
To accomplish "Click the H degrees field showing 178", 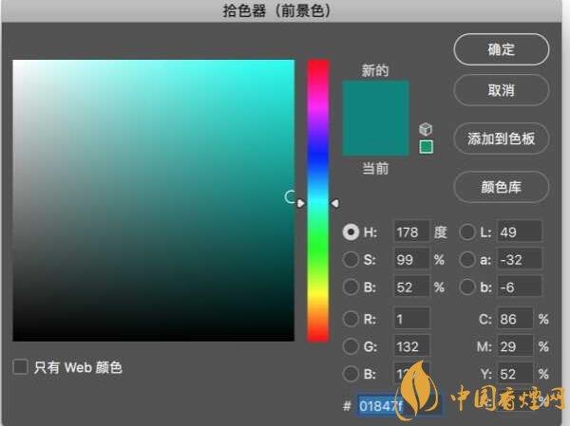I will [x=411, y=232].
